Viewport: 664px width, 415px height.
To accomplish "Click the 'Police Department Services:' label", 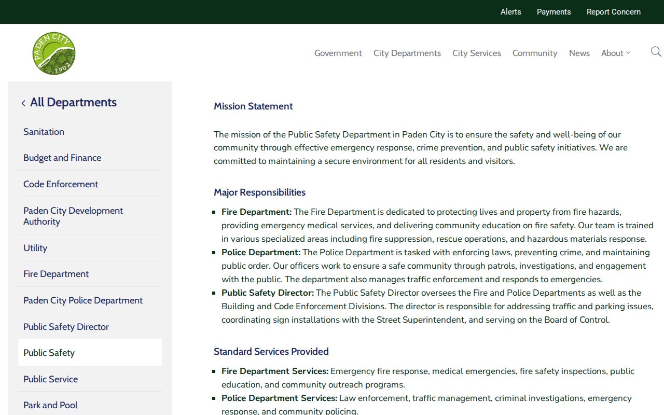I will coord(279,398).
